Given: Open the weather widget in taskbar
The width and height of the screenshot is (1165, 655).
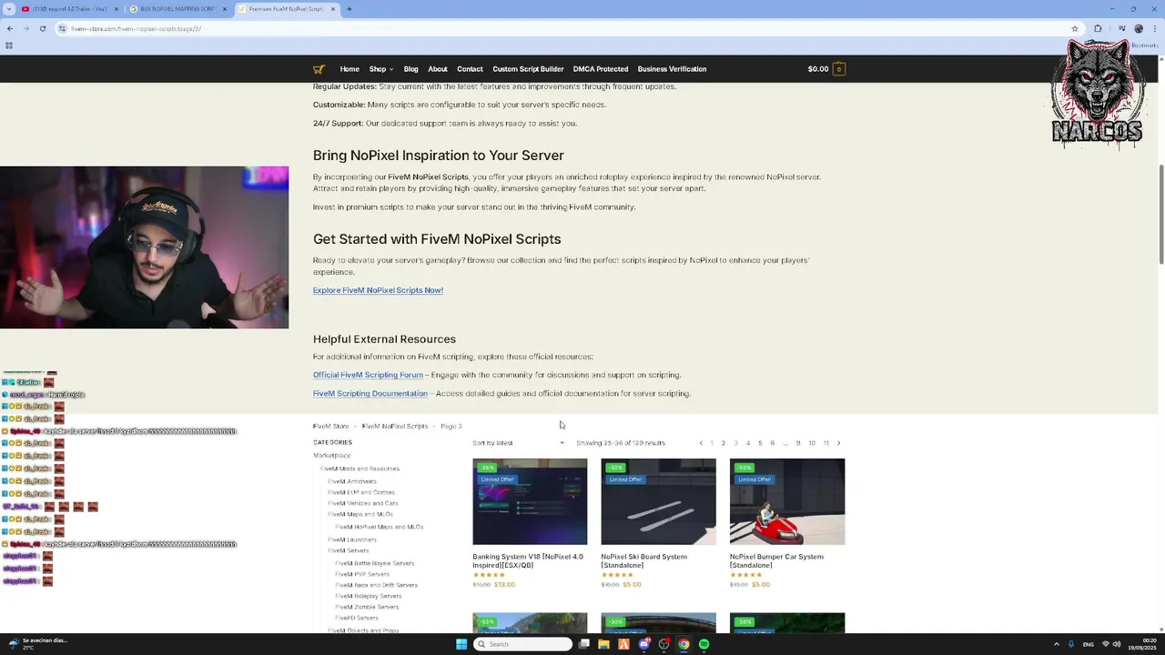Looking at the screenshot, I should click(x=36, y=643).
